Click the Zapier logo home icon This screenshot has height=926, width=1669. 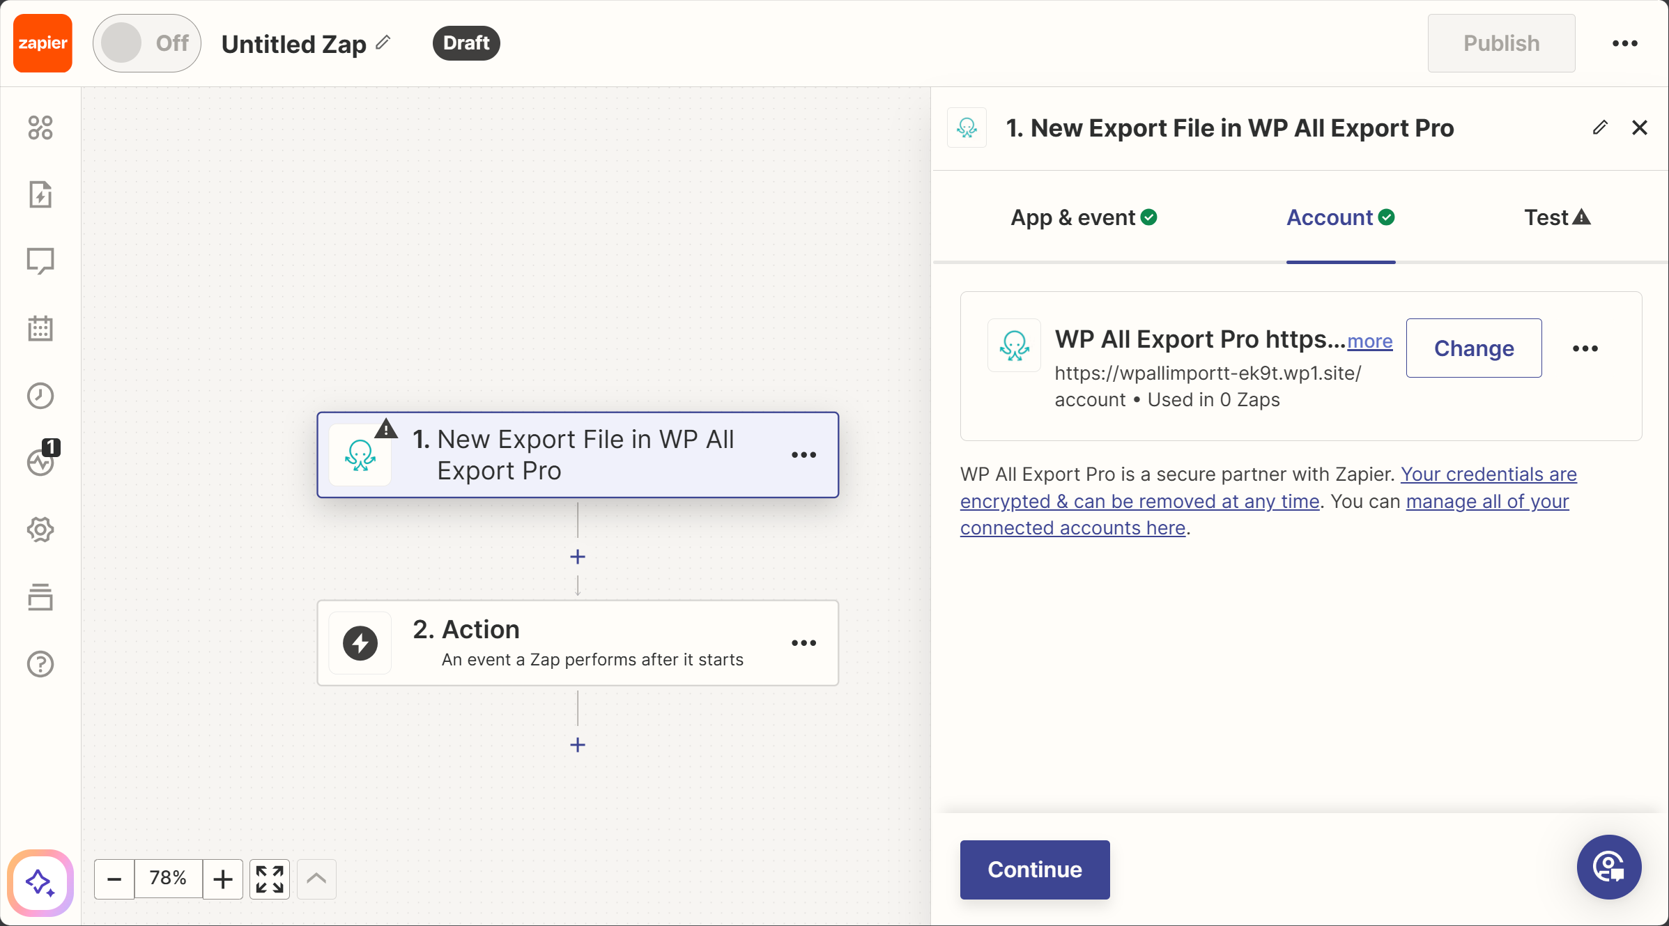point(43,43)
